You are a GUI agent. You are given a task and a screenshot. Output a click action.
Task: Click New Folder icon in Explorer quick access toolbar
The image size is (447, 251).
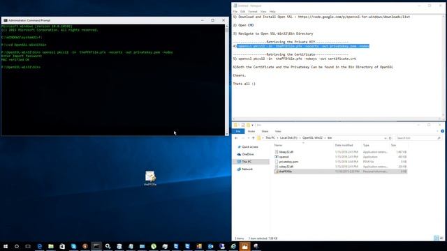click(248, 125)
